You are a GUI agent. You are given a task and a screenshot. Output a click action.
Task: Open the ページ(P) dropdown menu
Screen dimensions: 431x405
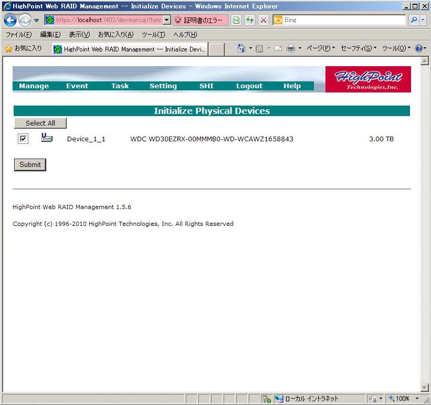tap(321, 48)
